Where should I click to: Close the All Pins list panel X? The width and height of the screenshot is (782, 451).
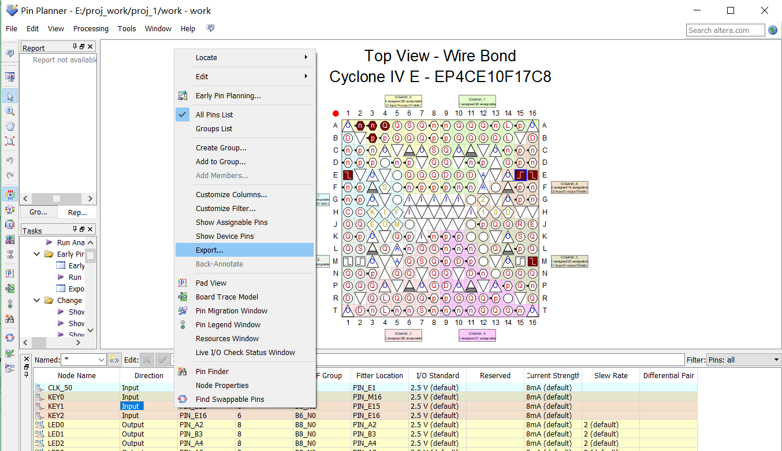click(x=27, y=359)
